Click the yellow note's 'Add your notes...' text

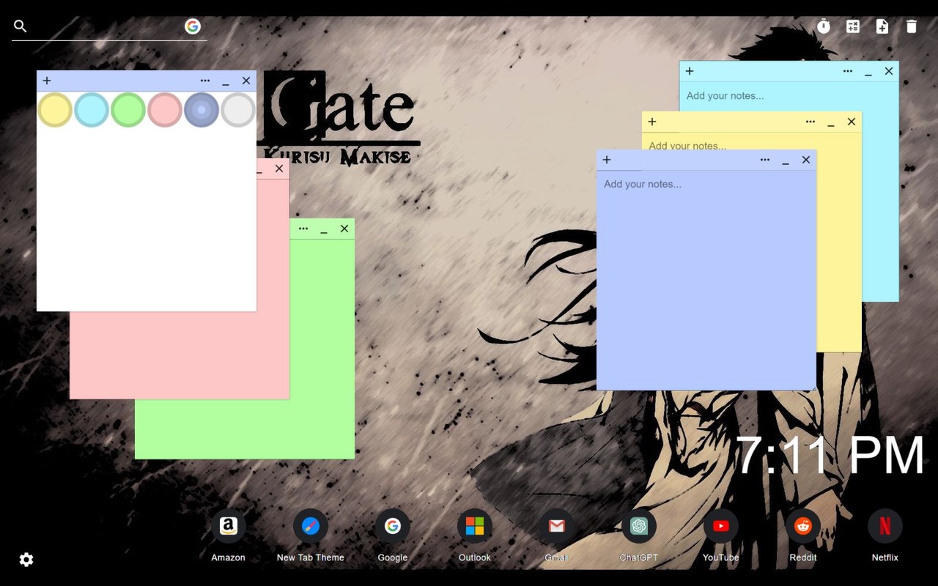687,145
